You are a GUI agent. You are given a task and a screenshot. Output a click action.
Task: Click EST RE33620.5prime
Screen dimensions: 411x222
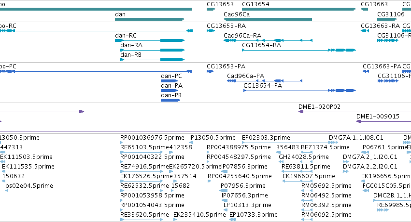144,215
